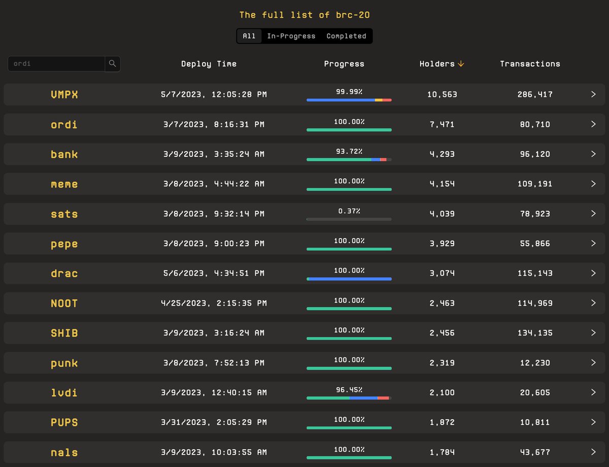
Task: Click the drac blue progress bar
Action: [349, 279]
